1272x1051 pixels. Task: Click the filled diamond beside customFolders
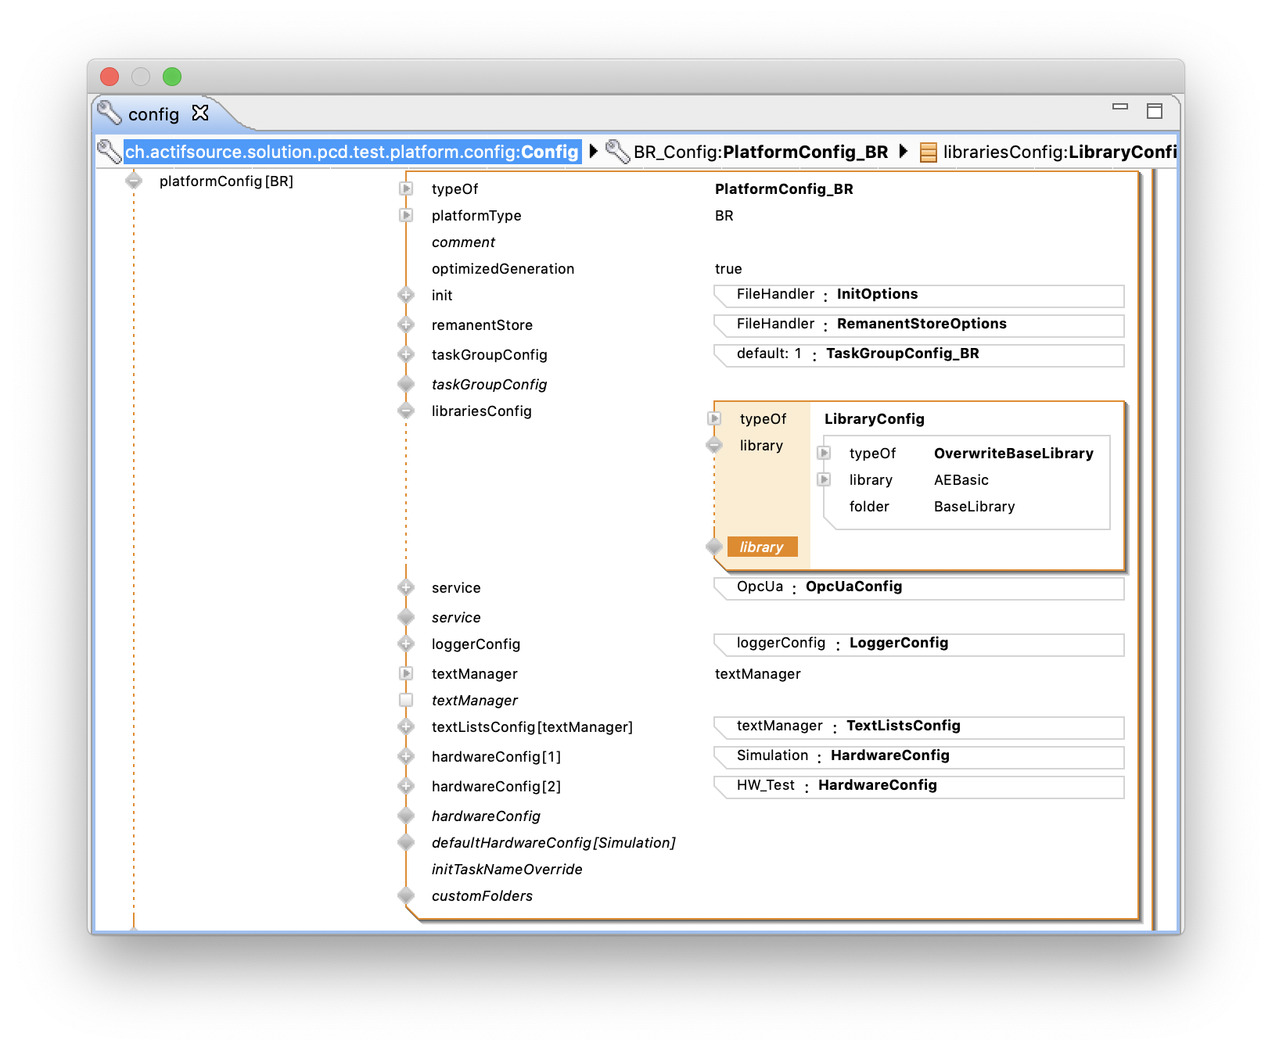coord(406,895)
